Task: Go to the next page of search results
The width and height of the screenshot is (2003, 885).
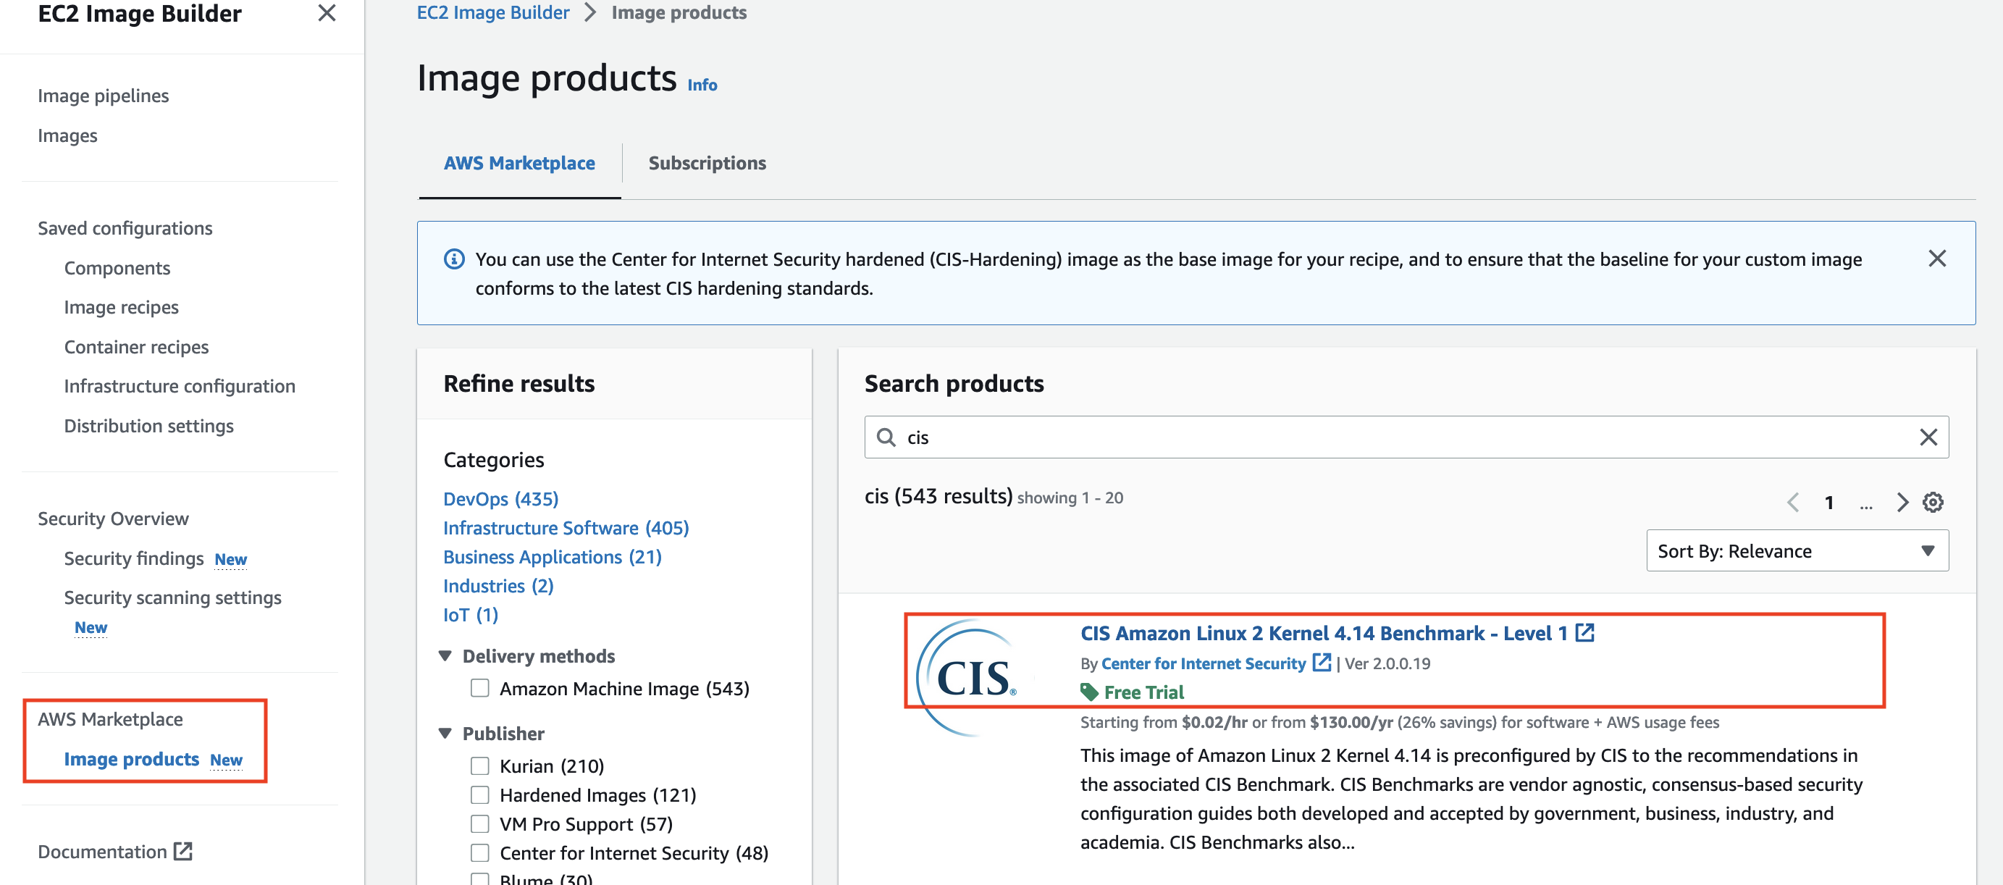Action: point(1902,503)
